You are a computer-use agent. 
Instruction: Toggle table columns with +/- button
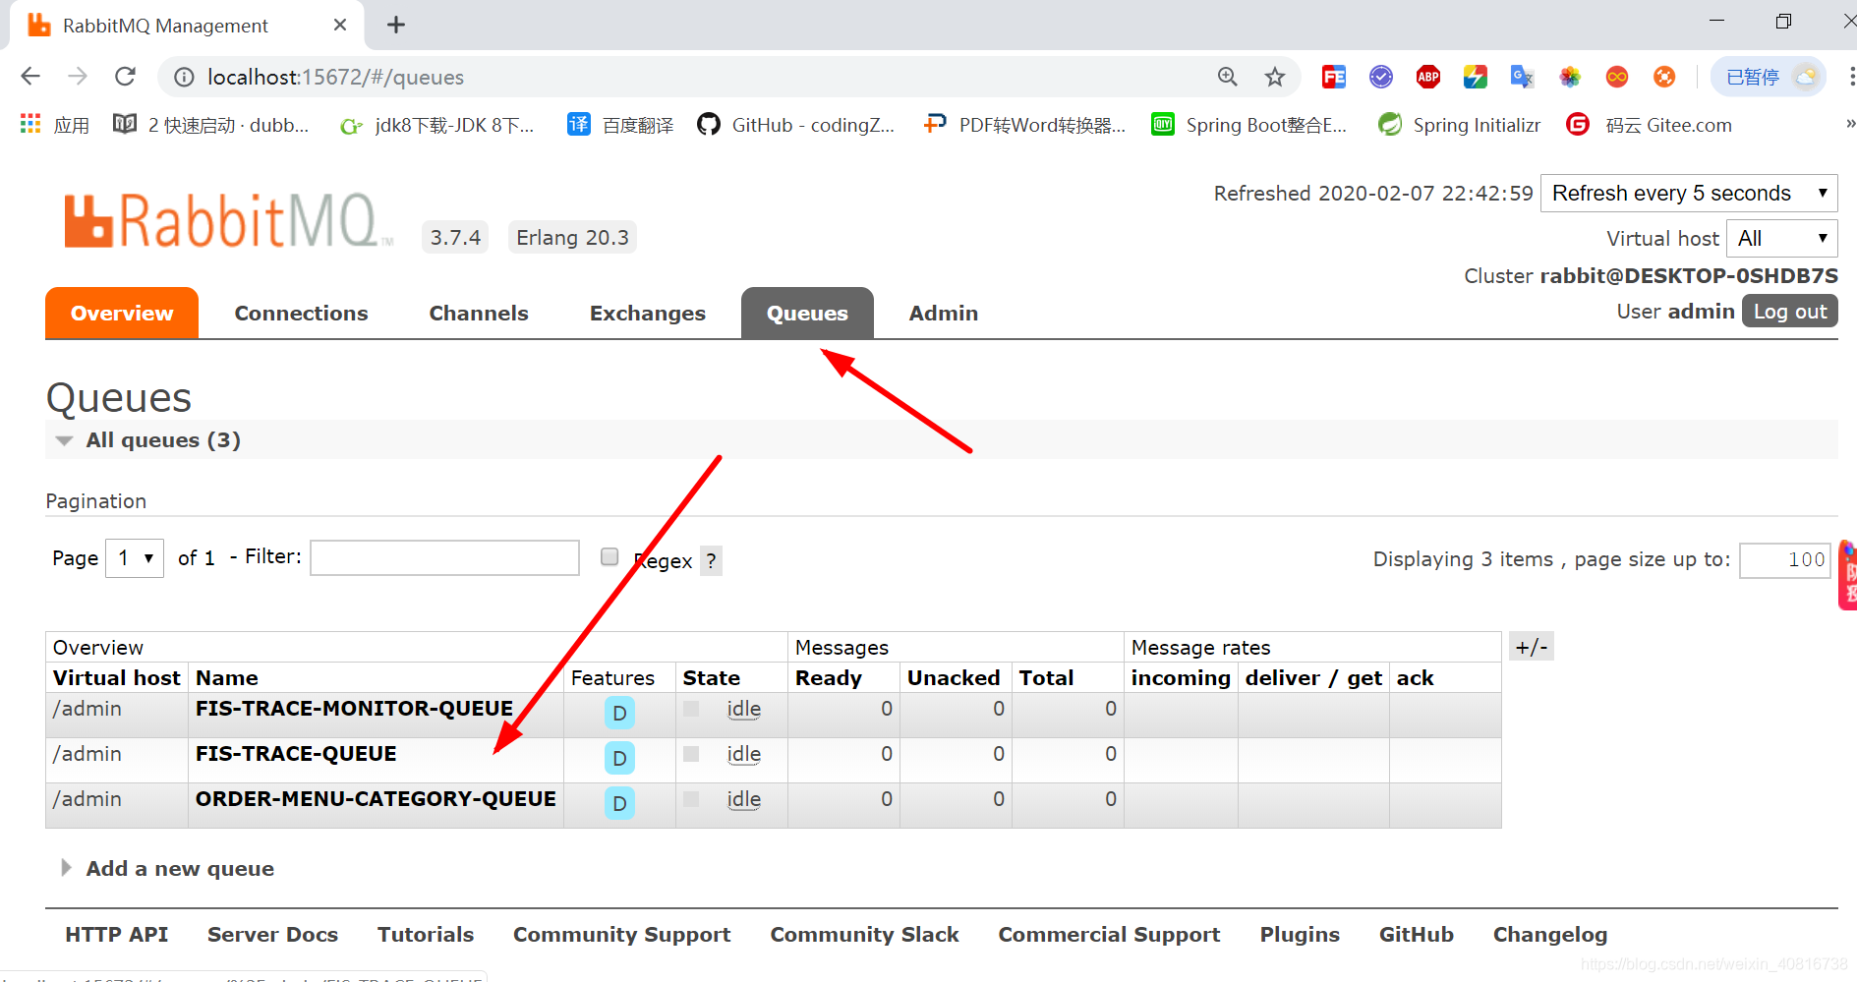pos(1532,647)
